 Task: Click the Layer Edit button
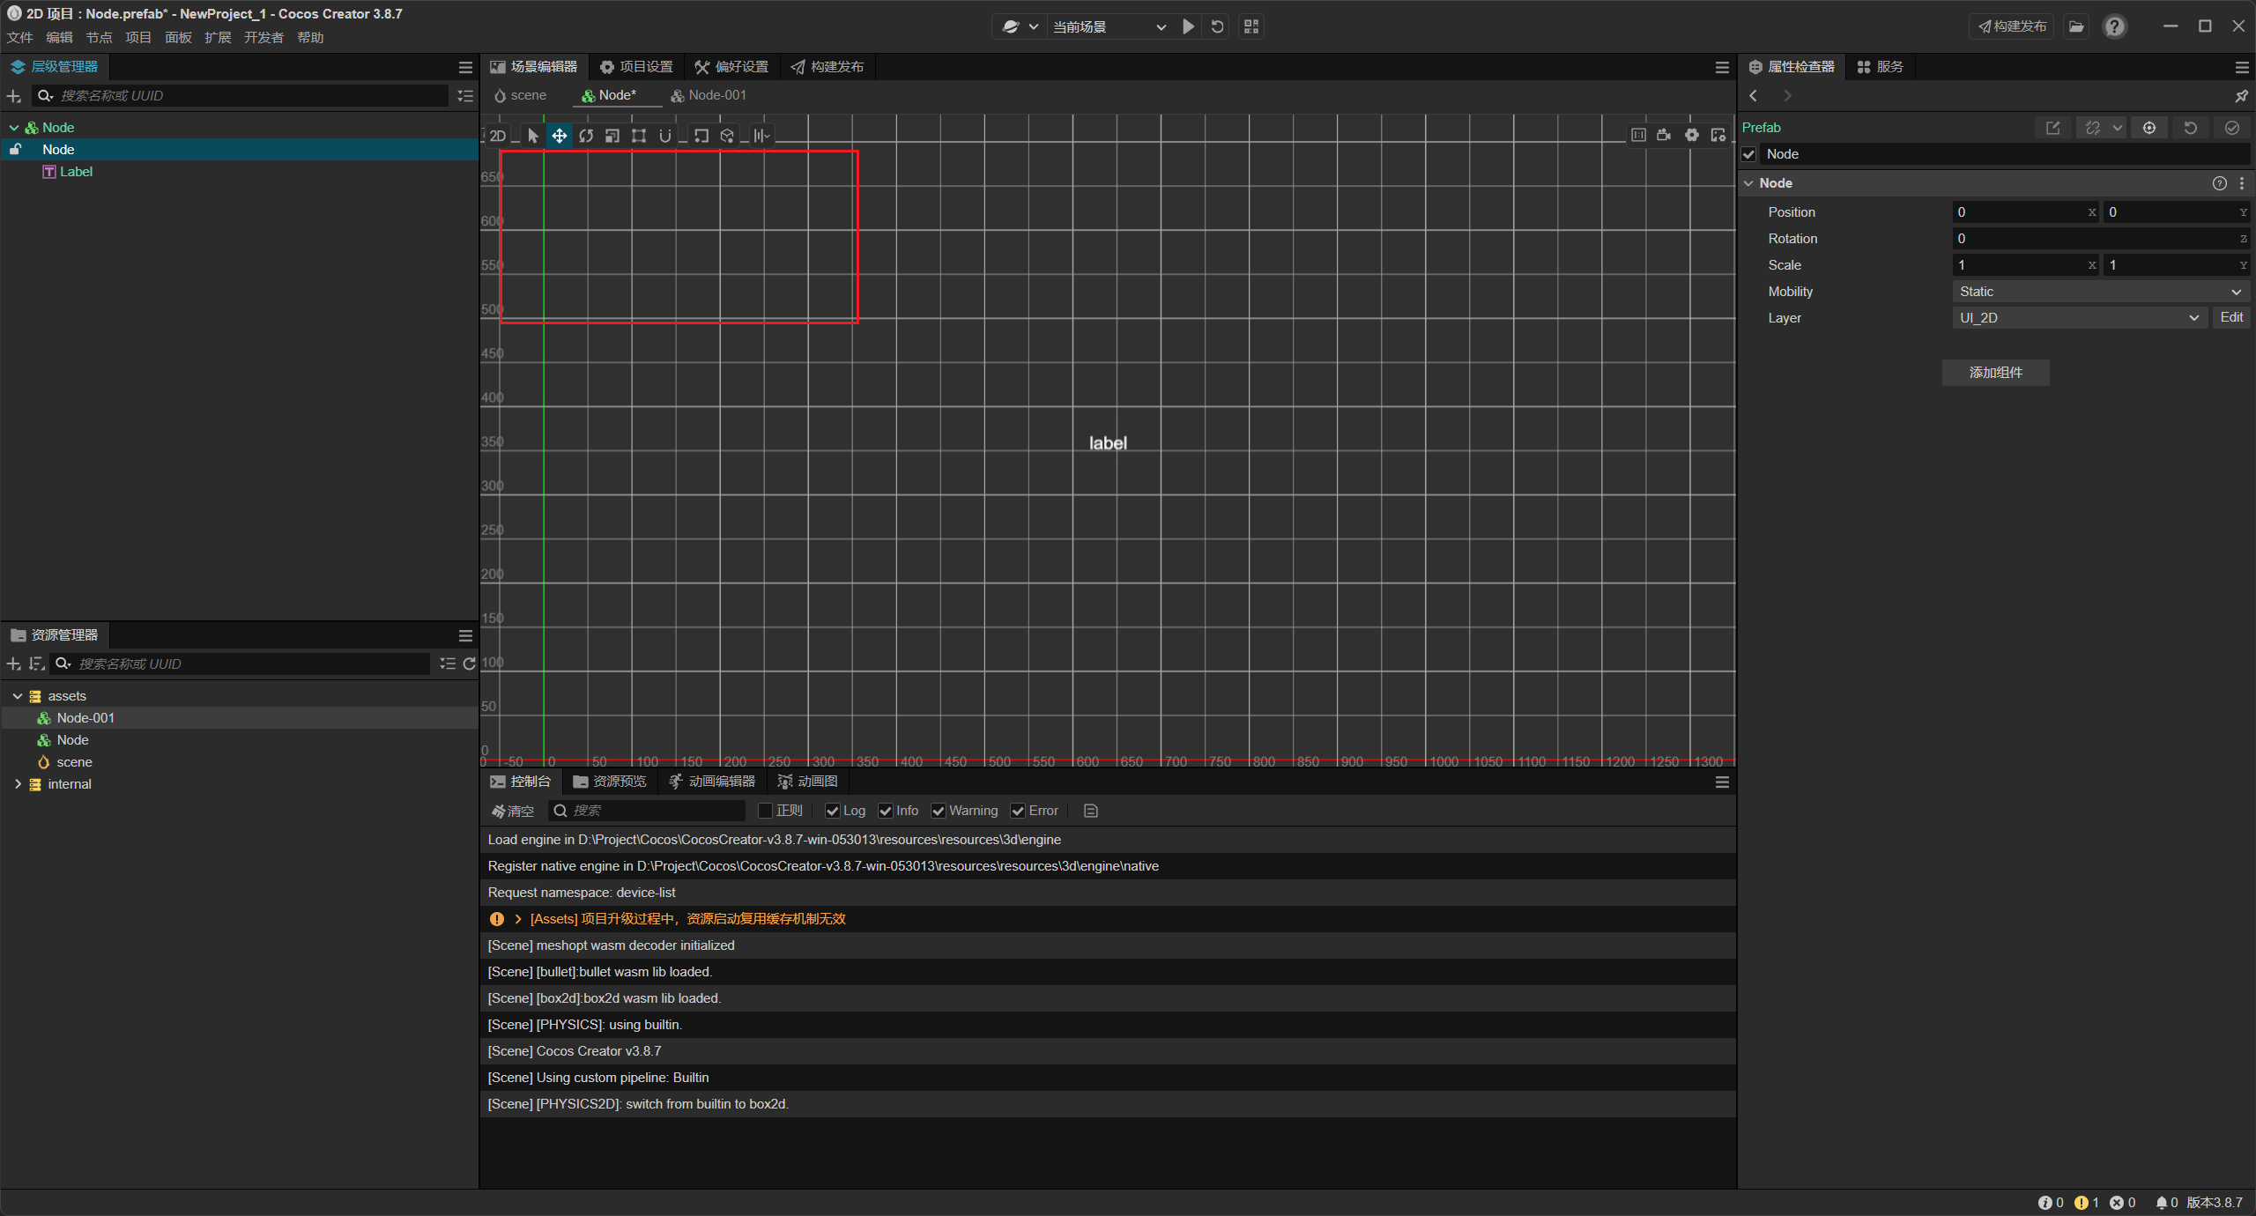(2230, 317)
